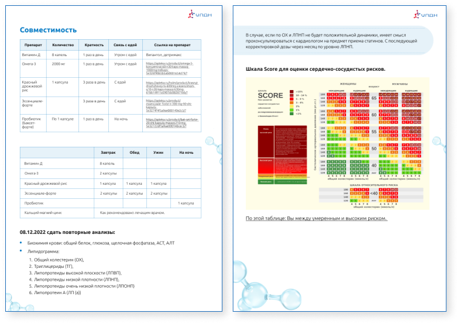The image size is (459, 324).
Task: Click the Совместимость page heading
Action: point(48,30)
